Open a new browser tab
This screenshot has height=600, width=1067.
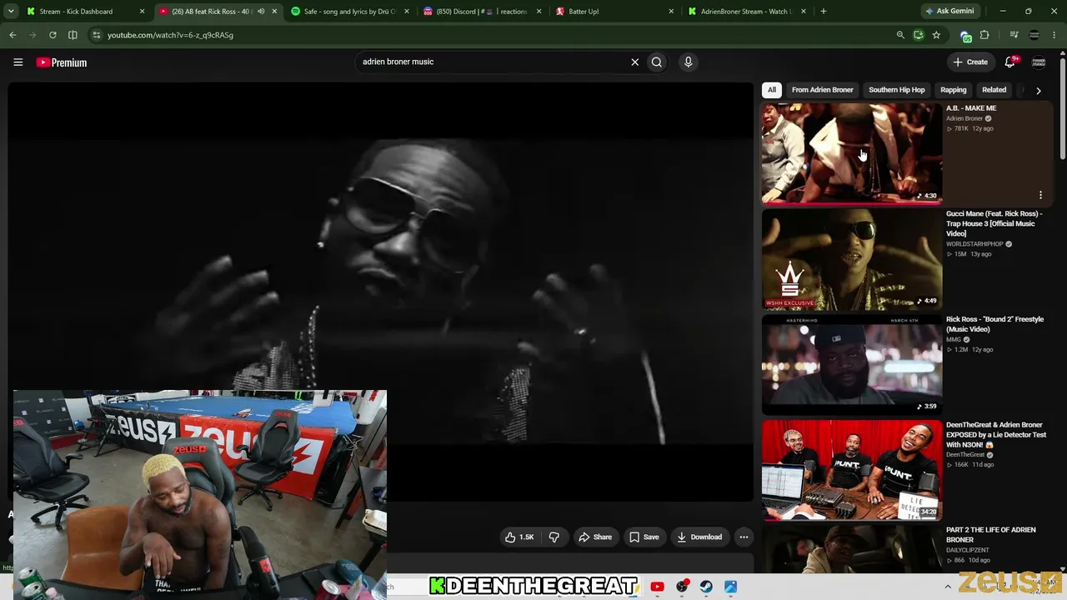pos(824,12)
